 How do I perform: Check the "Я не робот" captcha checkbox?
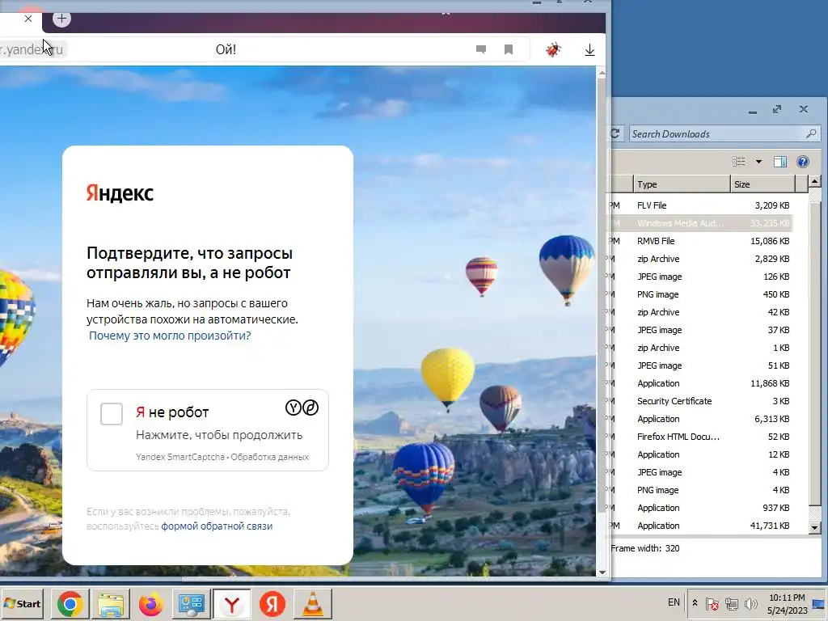(x=112, y=413)
